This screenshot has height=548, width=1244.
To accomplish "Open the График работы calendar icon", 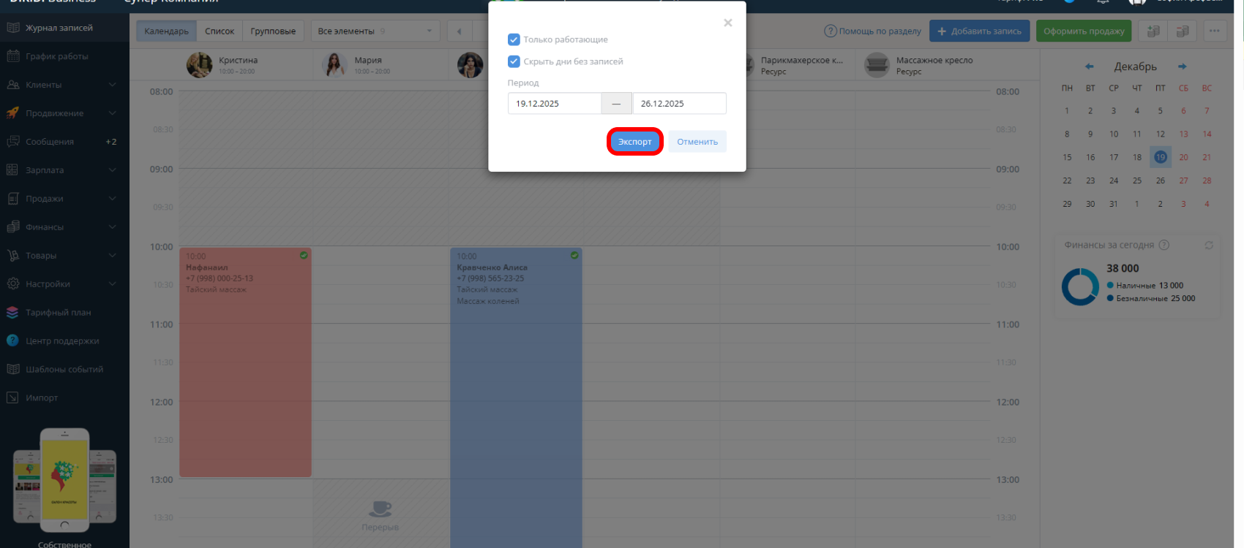I will 12,56.
